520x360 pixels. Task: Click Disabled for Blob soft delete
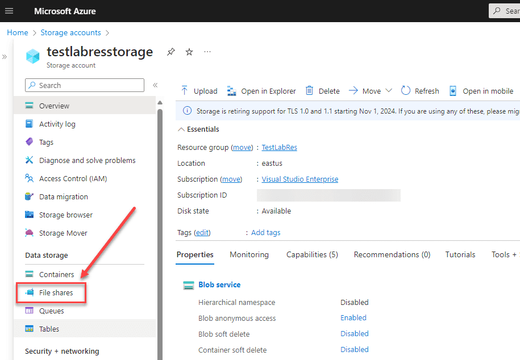click(x=355, y=333)
